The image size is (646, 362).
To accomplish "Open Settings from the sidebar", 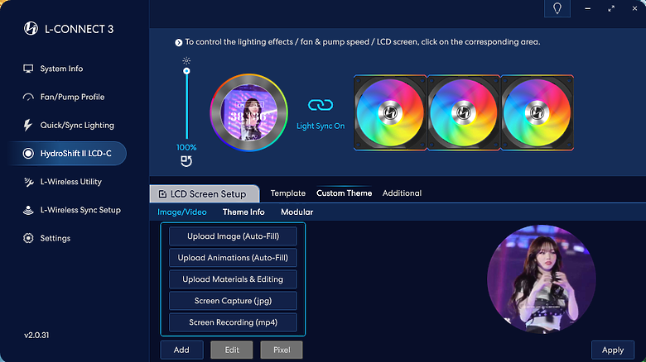I will [x=46, y=238].
